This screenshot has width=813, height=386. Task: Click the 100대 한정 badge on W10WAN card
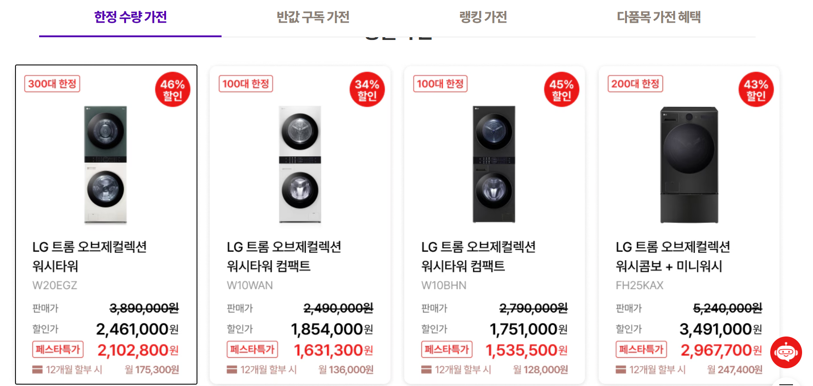click(x=246, y=84)
